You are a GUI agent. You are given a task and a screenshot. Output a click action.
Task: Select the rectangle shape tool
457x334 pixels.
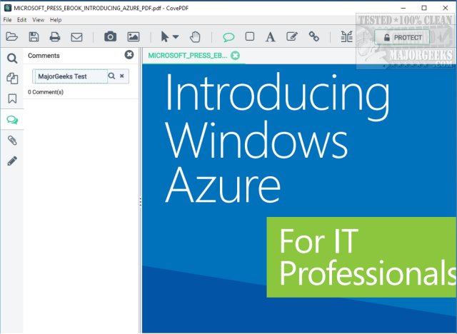pyautogui.click(x=250, y=36)
